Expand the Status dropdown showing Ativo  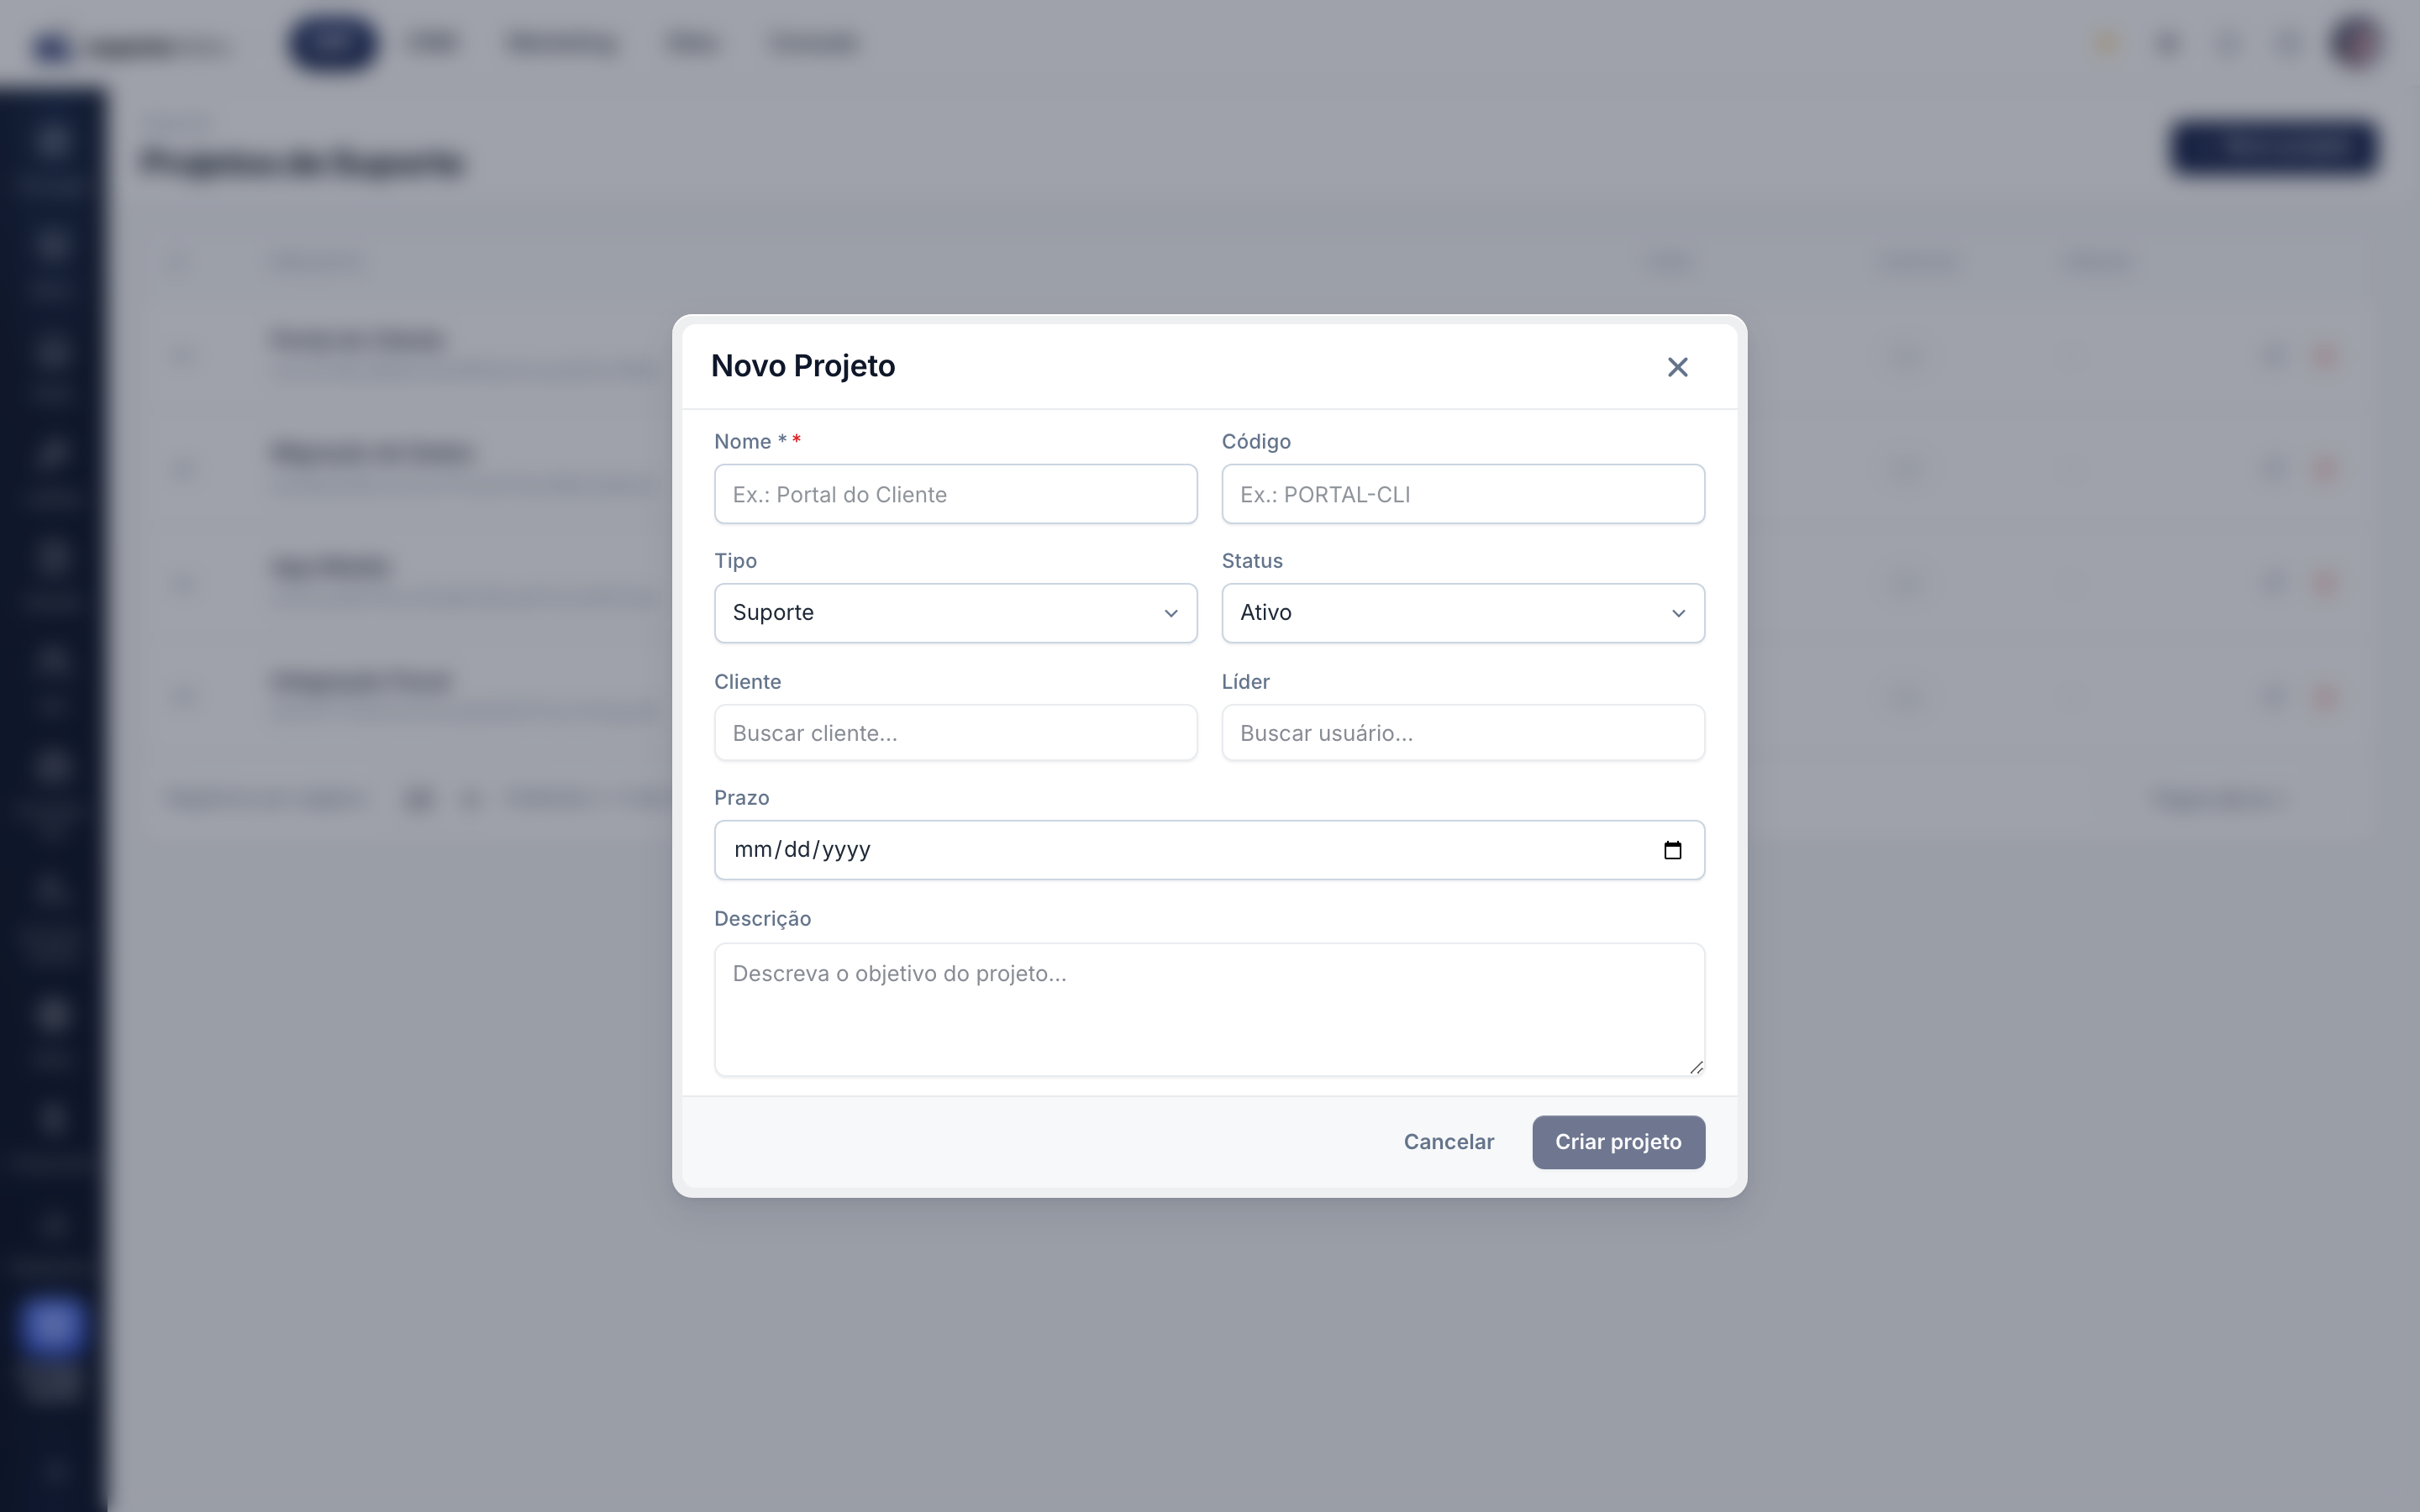pos(1462,613)
